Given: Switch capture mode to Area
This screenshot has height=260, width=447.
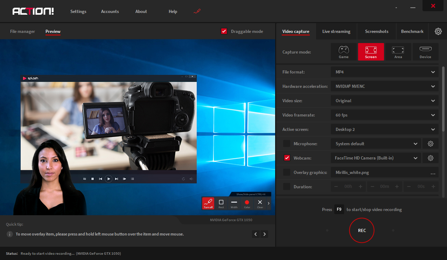Looking at the screenshot, I should [398, 52].
